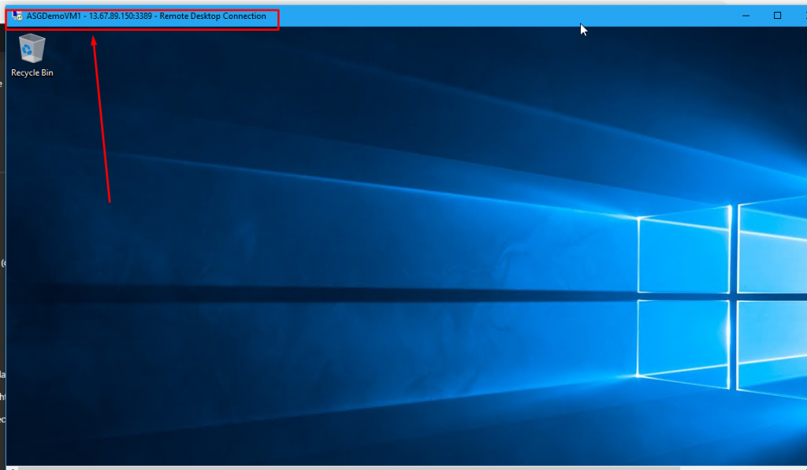This screenshot has height=470, width=807.
Task: Click the 13.67.89.150:3389 address in title
Action: (121, 16)
